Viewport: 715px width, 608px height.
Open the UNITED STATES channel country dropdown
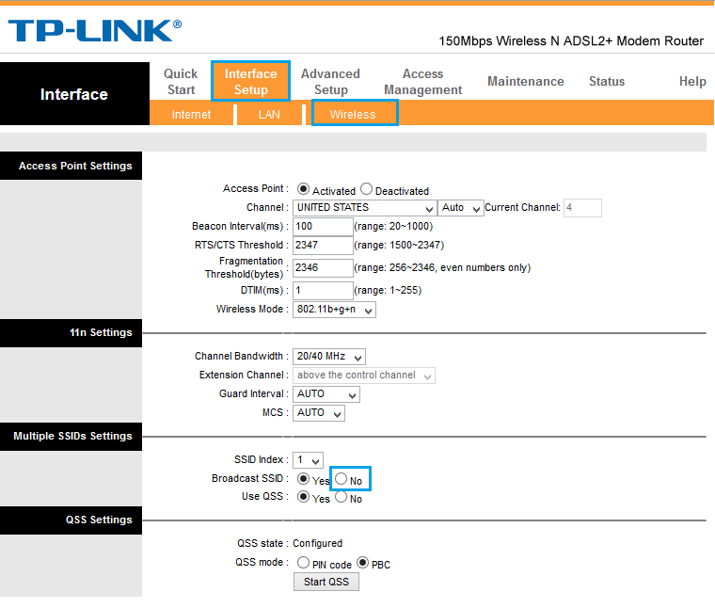click(x=364, y=208)
